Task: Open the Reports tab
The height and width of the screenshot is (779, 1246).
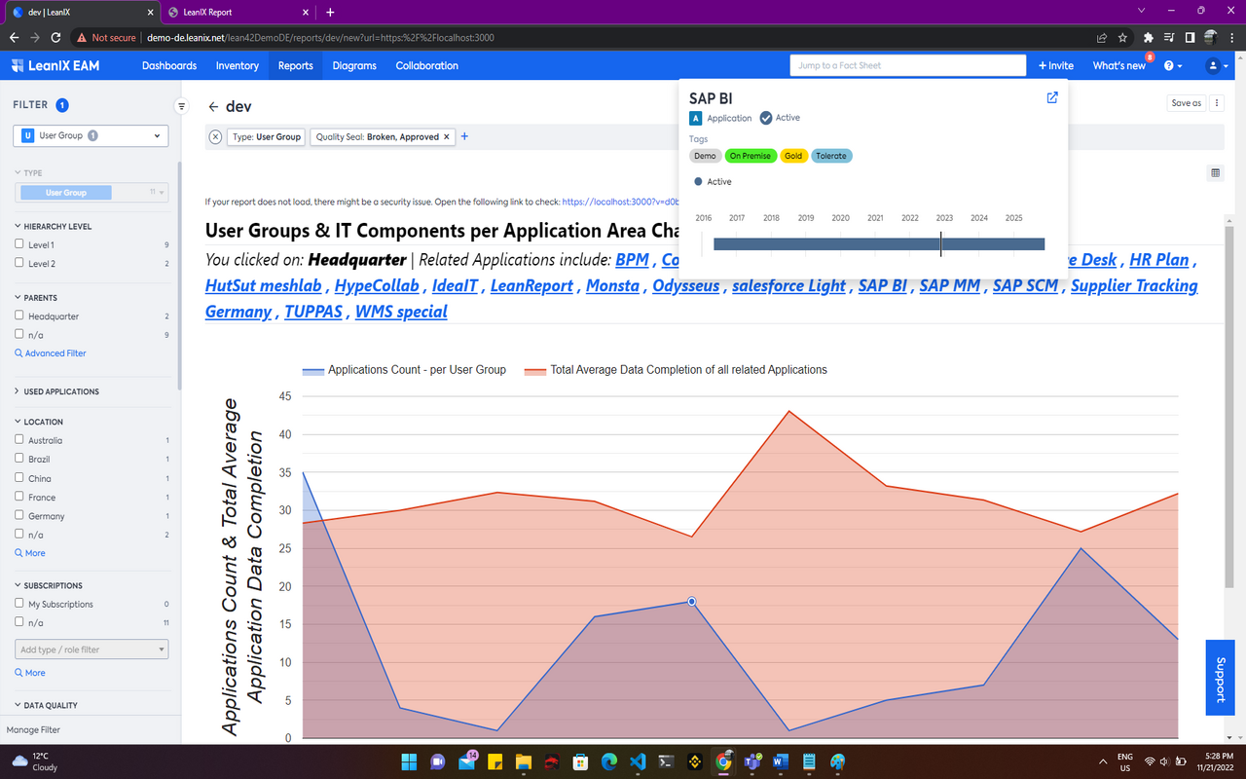Action: 296,65
